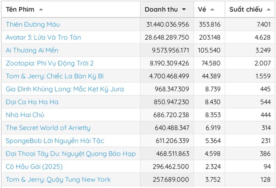Click descending sort arrow beside Doanh thu
This screenshot has width=276, height=188.
(184, 9)
